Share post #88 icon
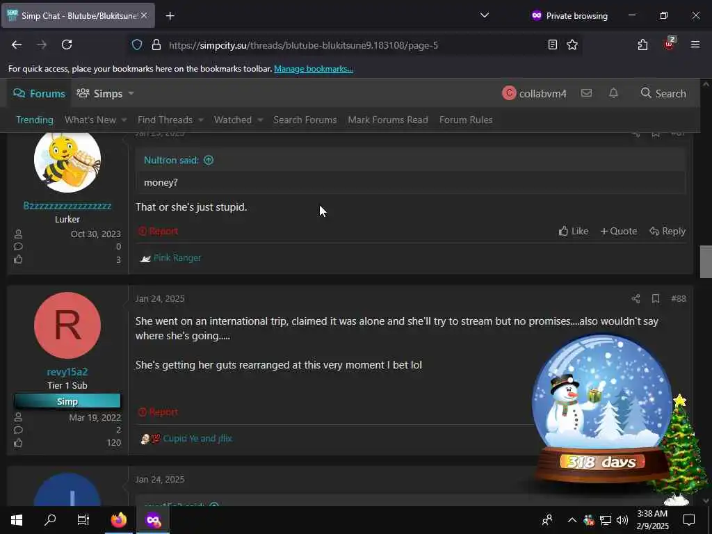This screenshot has width=712, height=534. pos(636,298)
